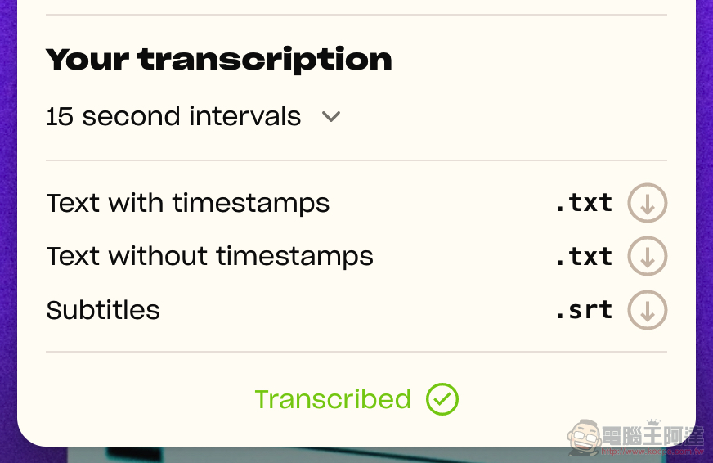Select the Text without timestamps label

click(210, 256)
